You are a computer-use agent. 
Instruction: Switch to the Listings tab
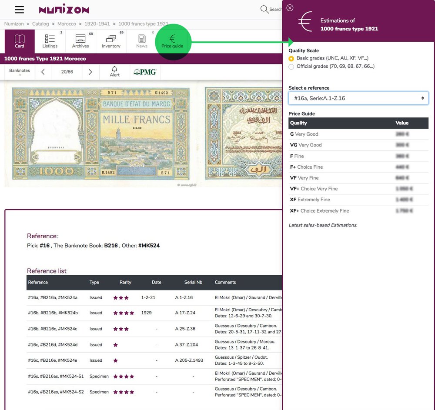(x=50, y=41)
